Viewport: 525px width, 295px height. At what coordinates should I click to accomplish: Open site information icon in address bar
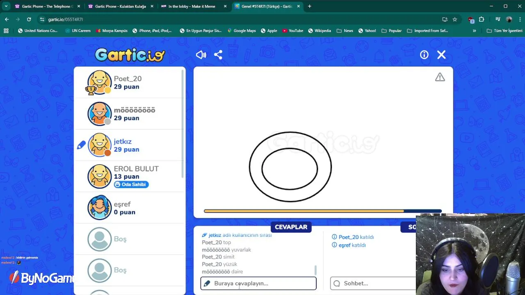coord(42,19)
